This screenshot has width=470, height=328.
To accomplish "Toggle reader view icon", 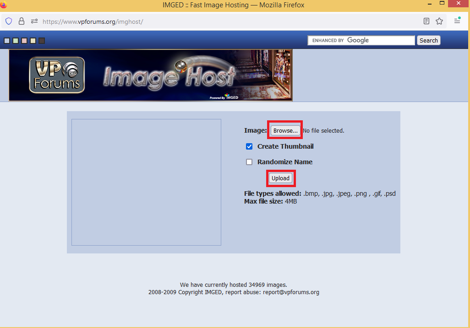I will pos(426,21).
